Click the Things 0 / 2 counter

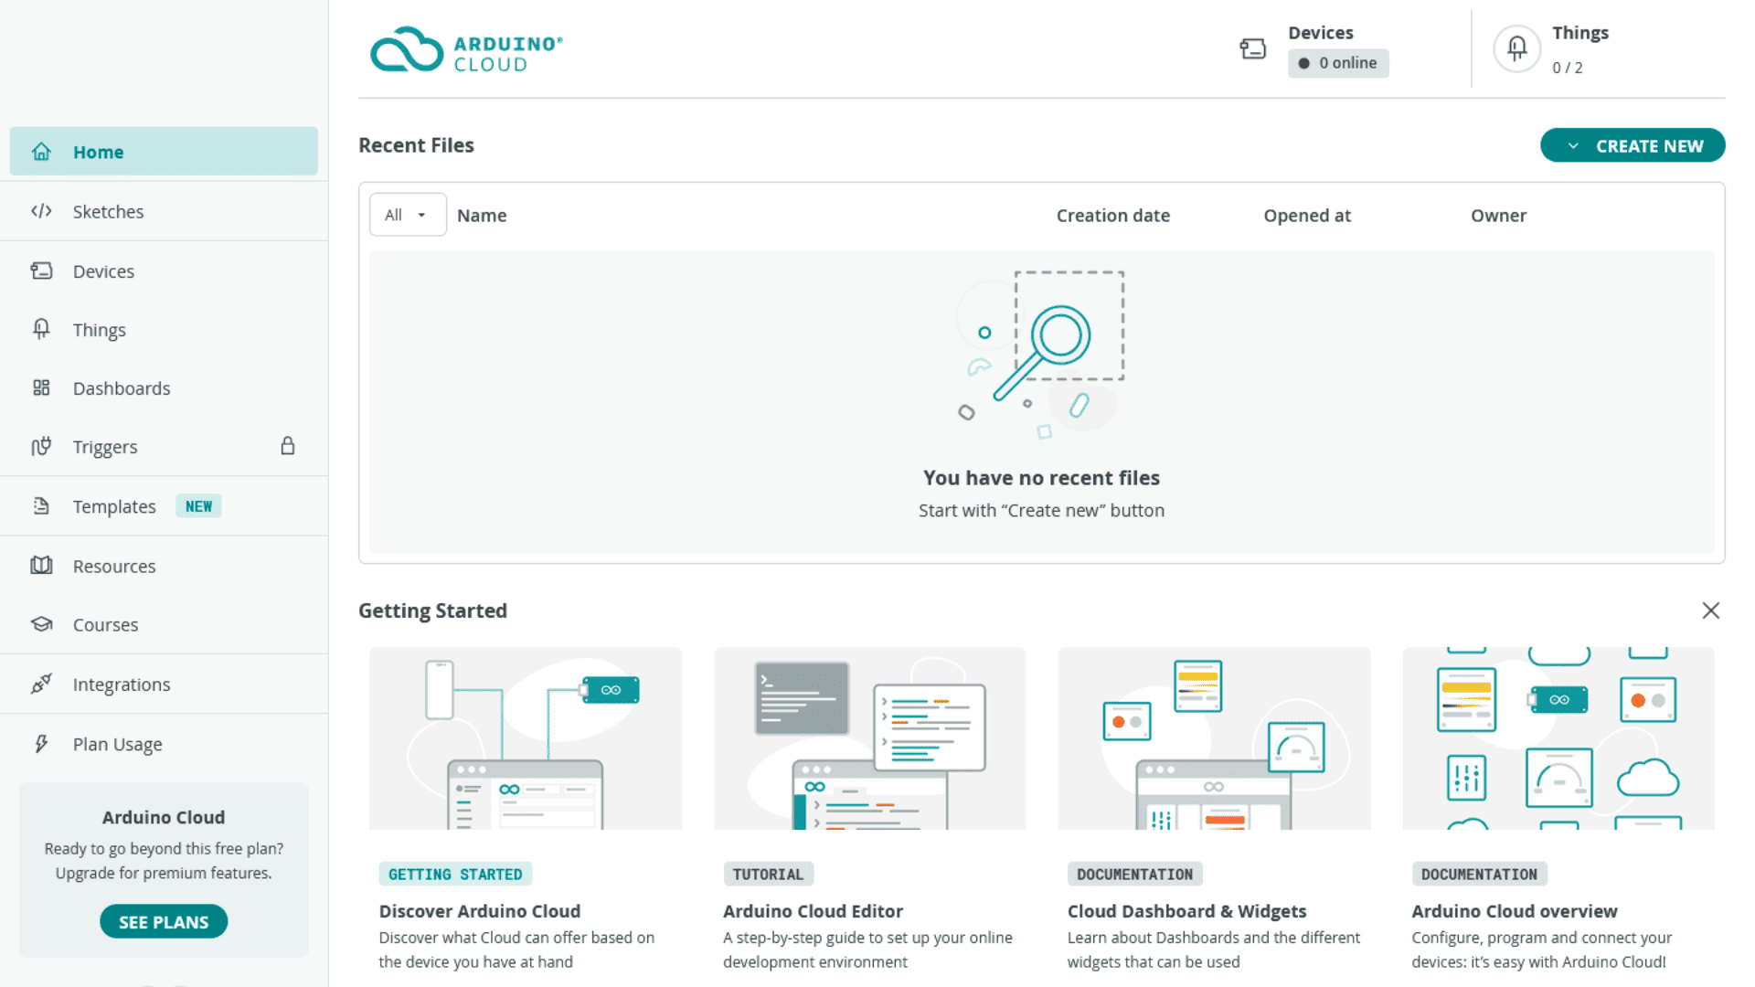pyautogui.click(x=1567, y=68)
